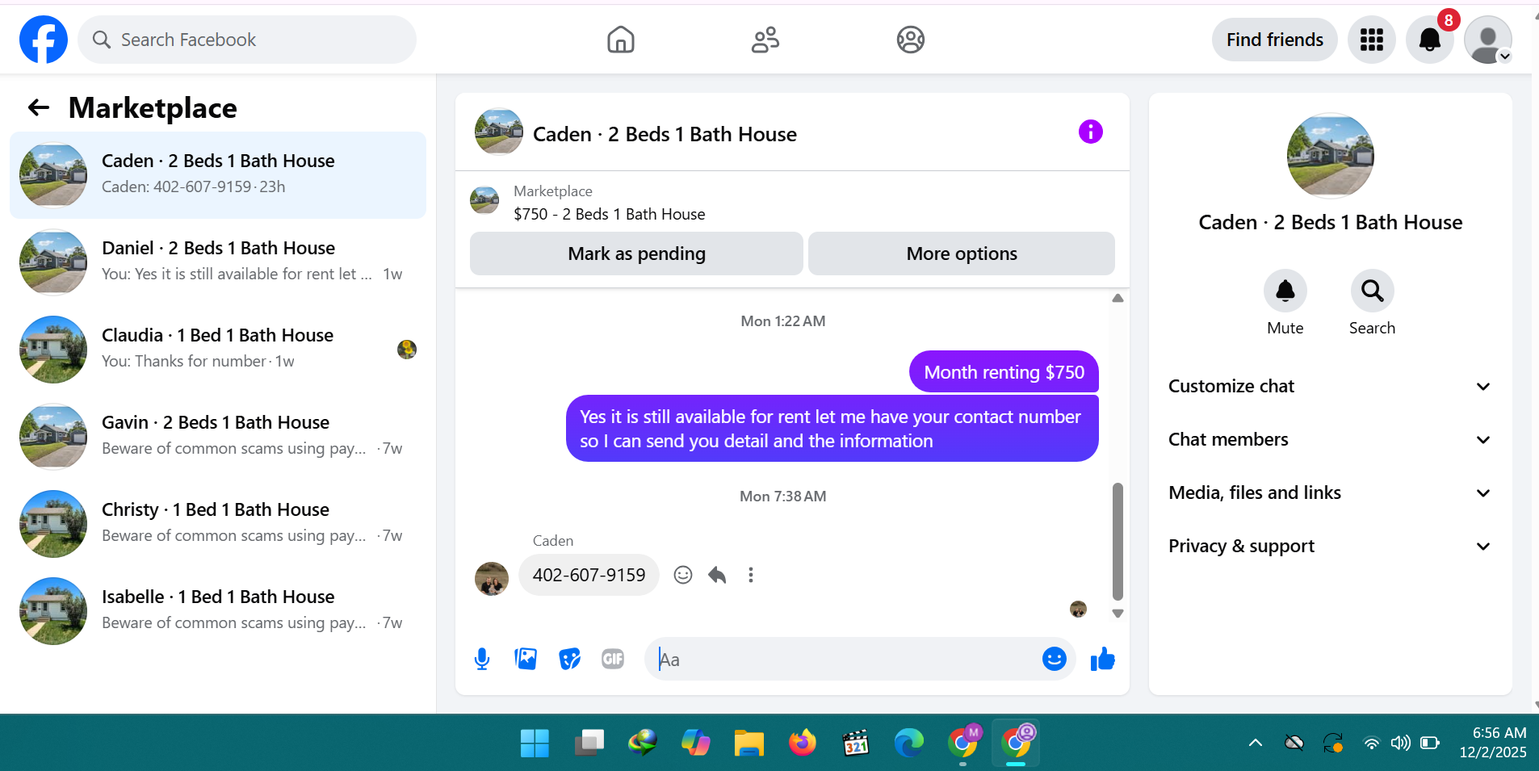Reply to the 402-607-9159 message
Screen dimensions: 1539x771
coord(717,575)
